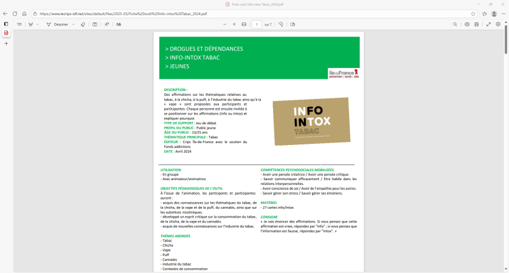Toggle the page view layout
Screen dimensions: 509x273
[293, 24]
